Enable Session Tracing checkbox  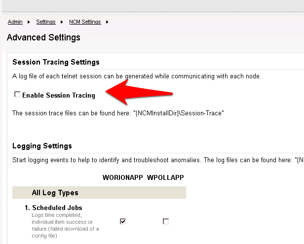coord(17,94)
